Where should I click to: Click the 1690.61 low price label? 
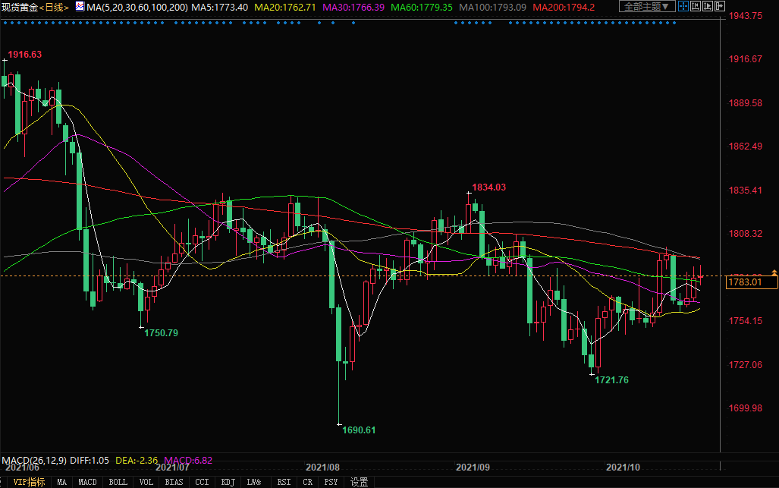click(359, 430)
